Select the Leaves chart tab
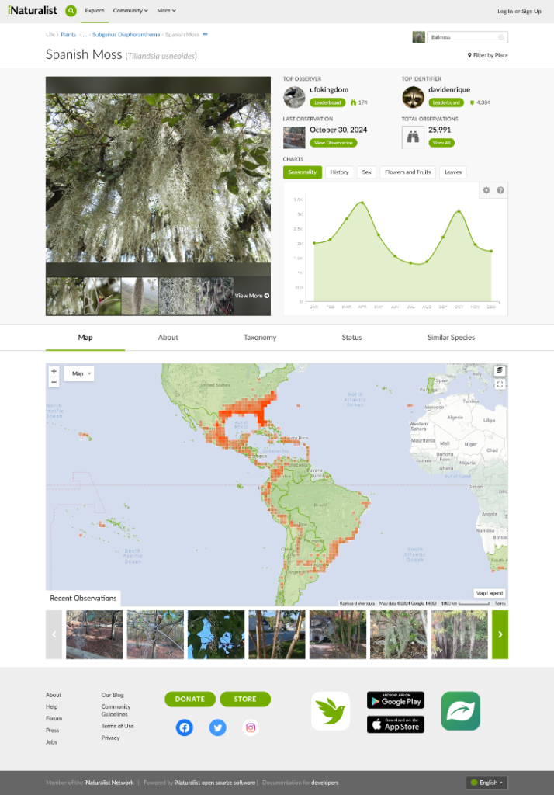Image resolution: width=554 pixels, height=795 pixels. point(452,172)
